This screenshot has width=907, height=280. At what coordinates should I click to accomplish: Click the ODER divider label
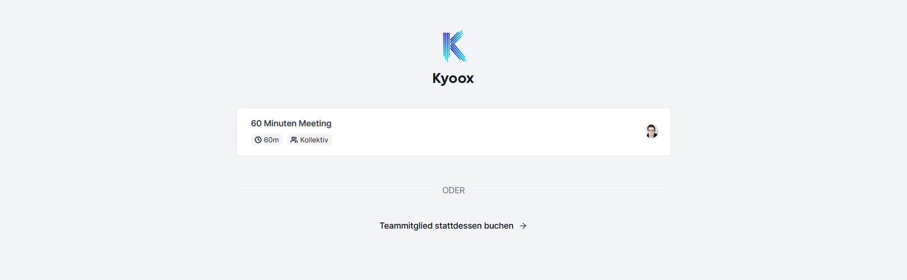click(x=453, y=190)
